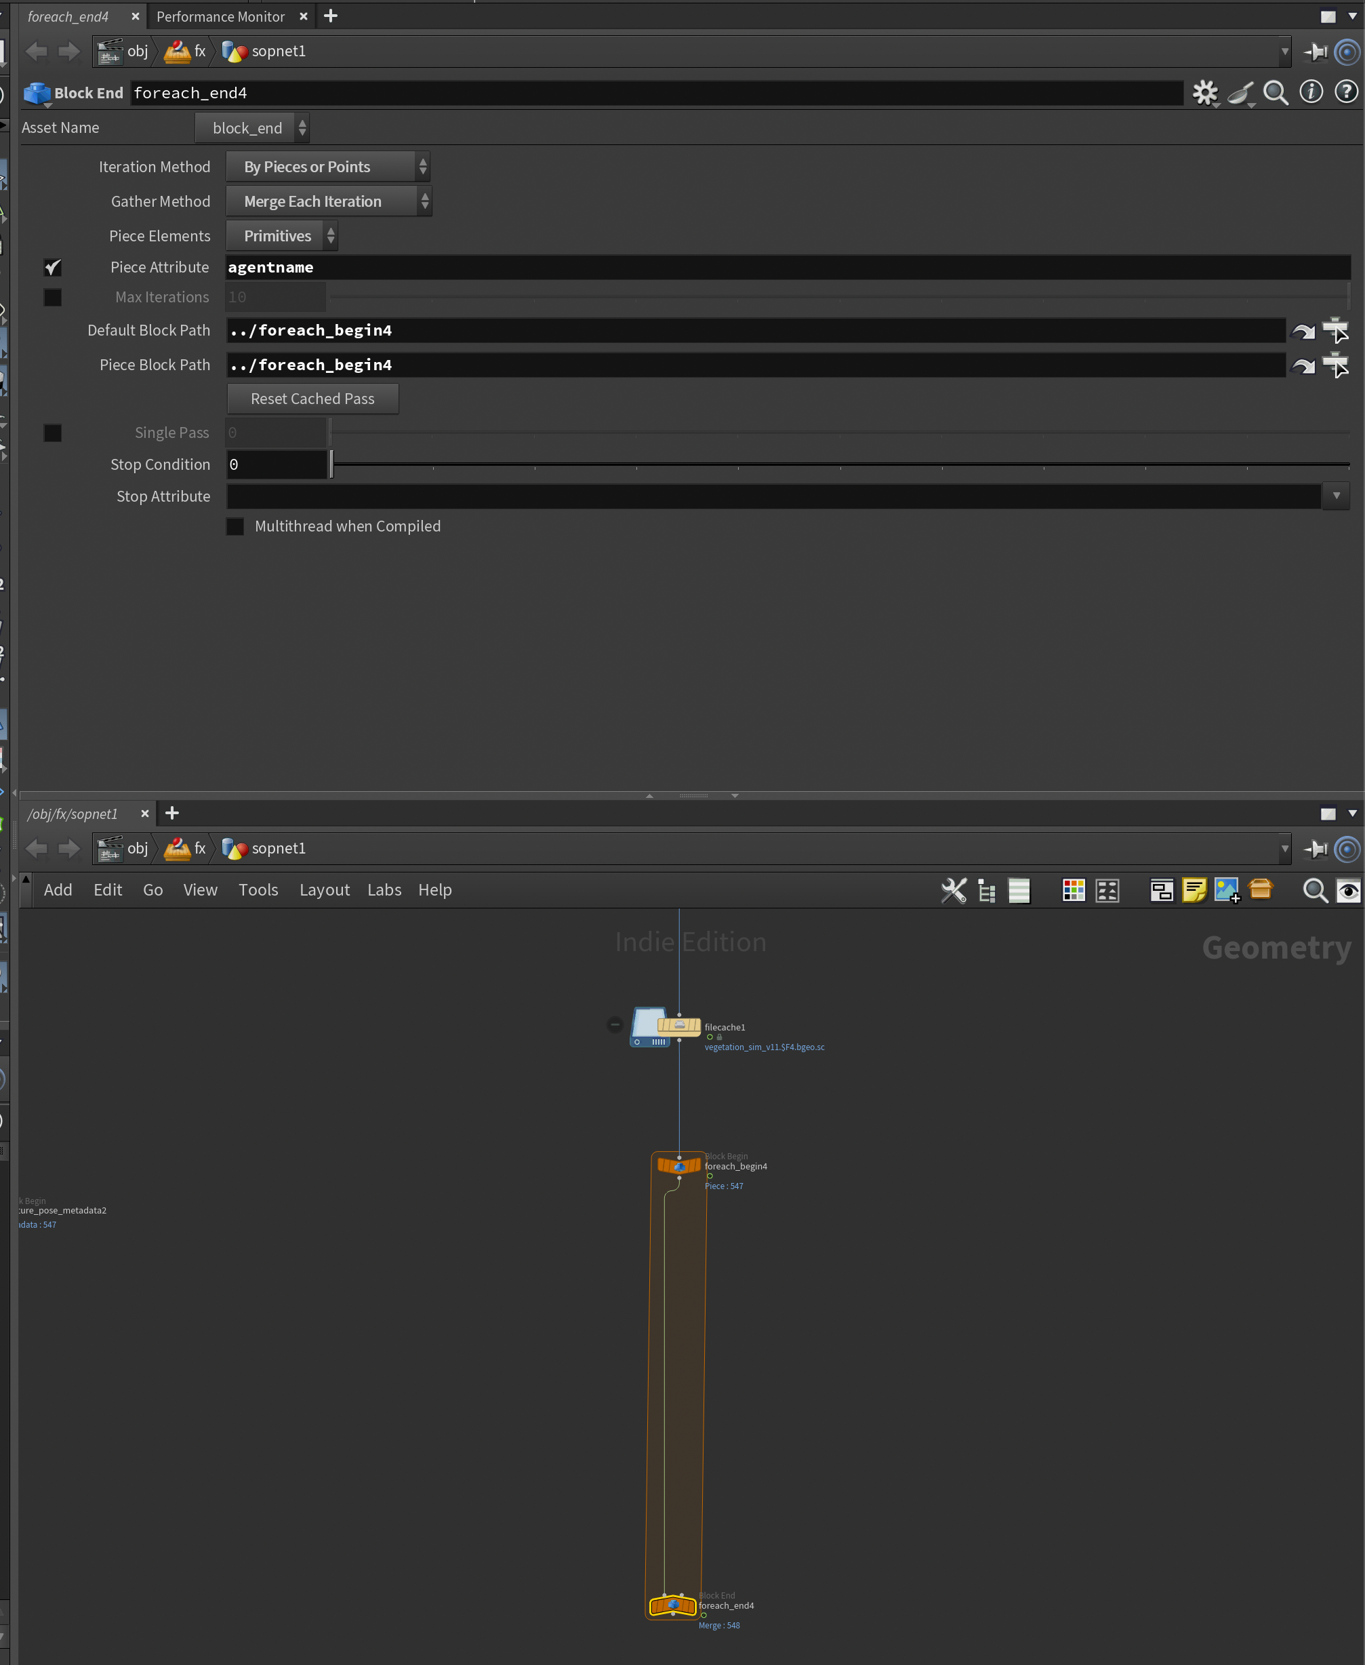This screenshot has width=1365, height=1665.
Task: Click the Piece Attribute agentname field
Action: (x=786, y=267)
